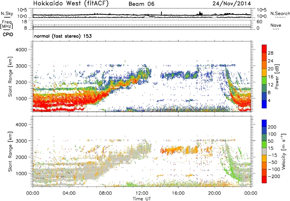The width and height of the screenshot is (290, 201).
Task: Pick the gray -15 to 15 velocity swatch
Action: click(x=264, y=151)
